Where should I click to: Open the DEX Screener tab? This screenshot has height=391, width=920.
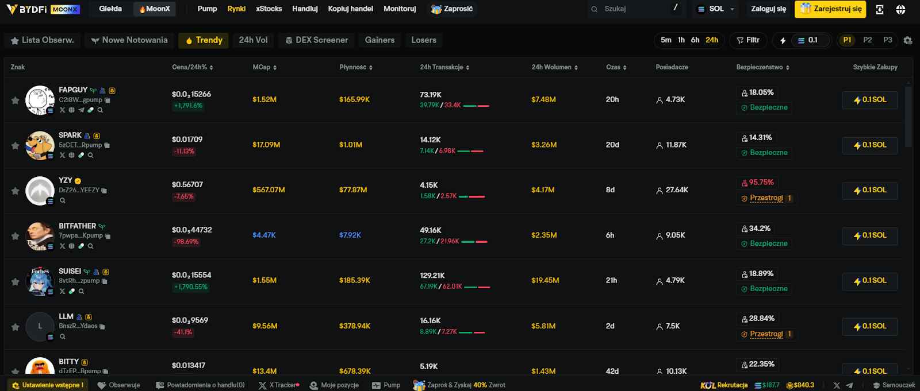click(x=317, y=40)
